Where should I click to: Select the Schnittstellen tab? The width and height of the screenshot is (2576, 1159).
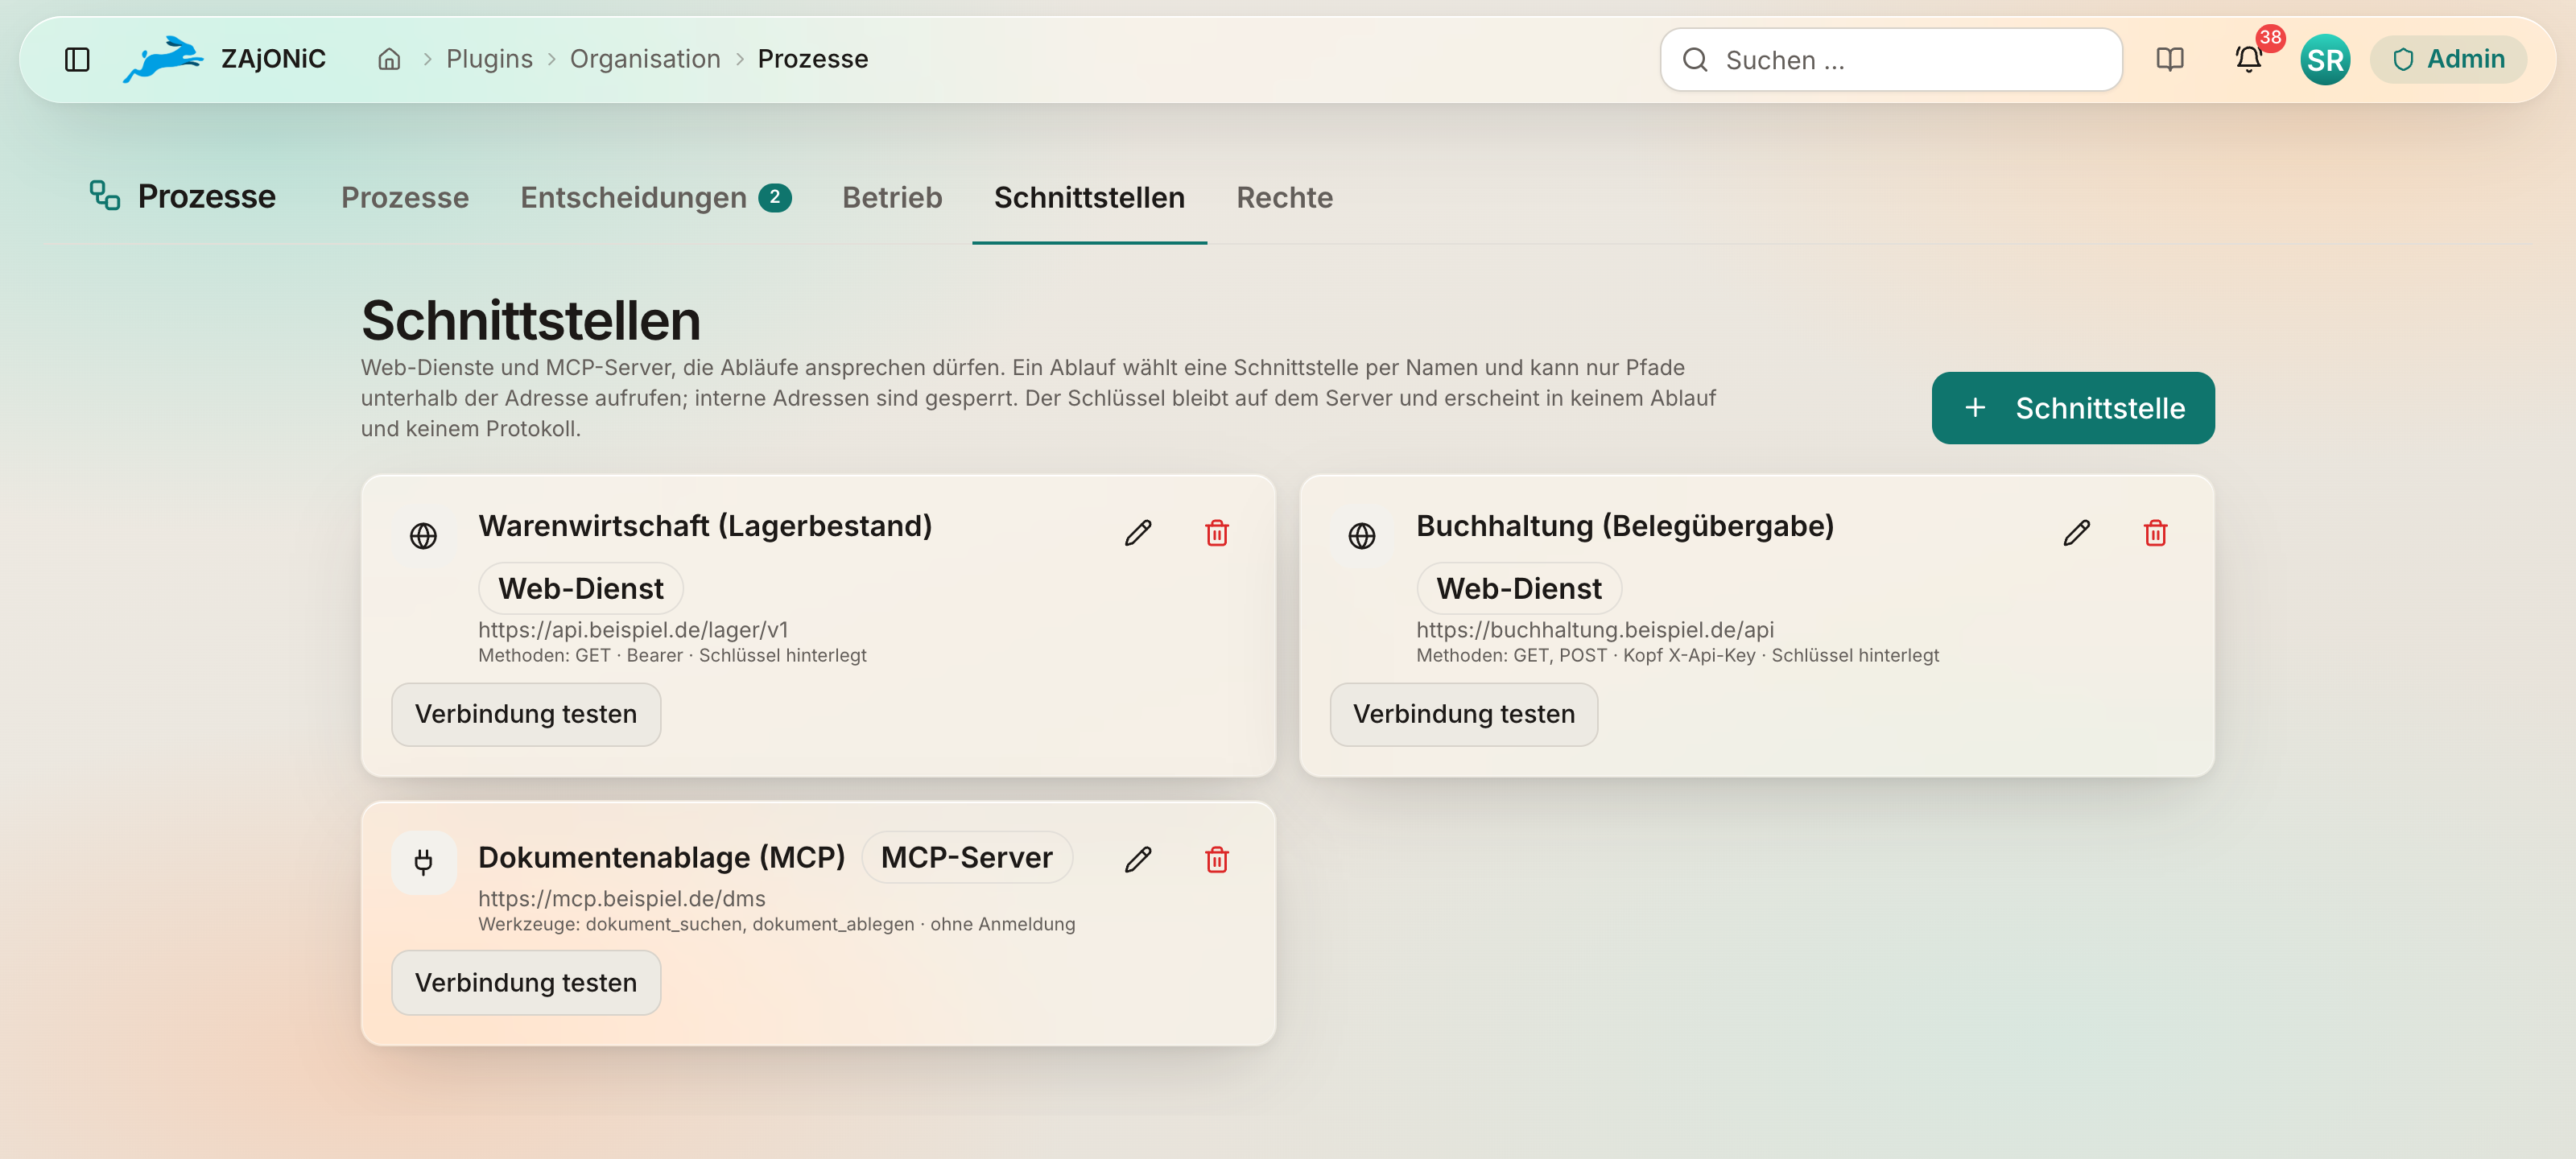(x=1089, y=197)
